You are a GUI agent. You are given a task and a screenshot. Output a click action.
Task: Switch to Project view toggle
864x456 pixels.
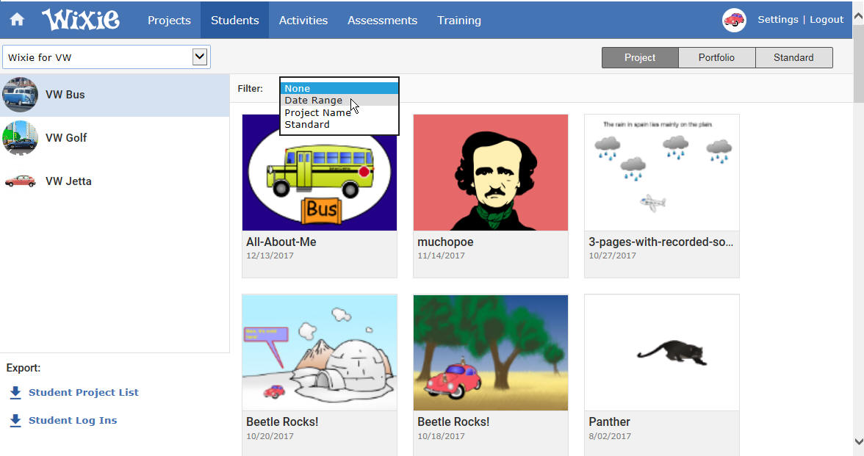click(x=640, y=58)
